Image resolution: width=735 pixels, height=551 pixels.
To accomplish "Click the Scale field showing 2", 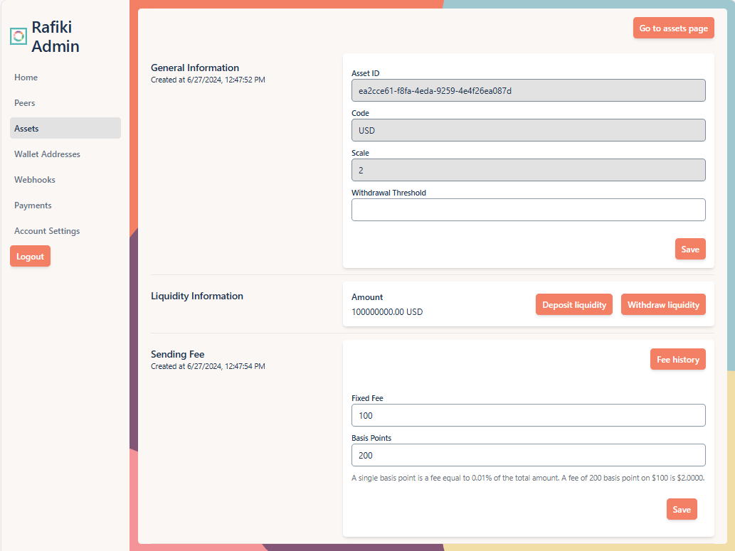I will point(528,170).
